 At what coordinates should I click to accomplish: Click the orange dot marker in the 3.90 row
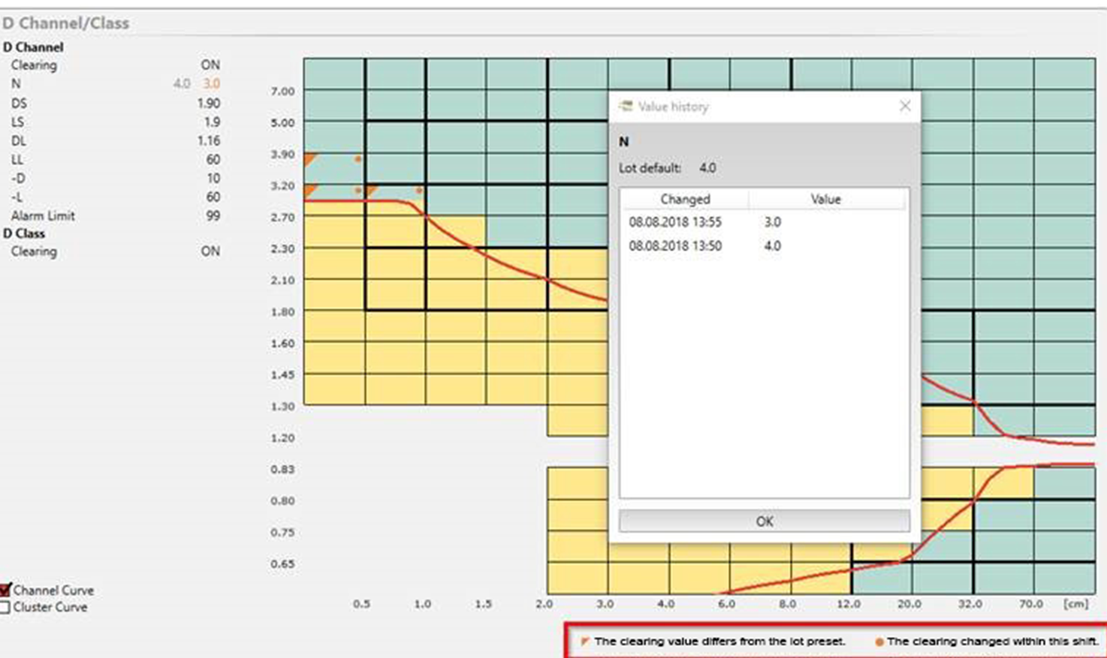pyautogui.click(x=358, y=159)
